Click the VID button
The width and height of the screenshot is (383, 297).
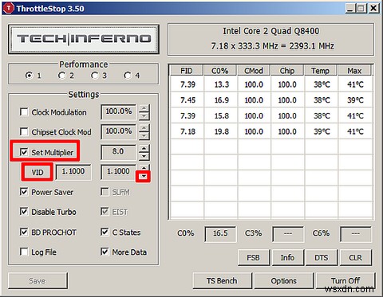(x=38, y=172)
